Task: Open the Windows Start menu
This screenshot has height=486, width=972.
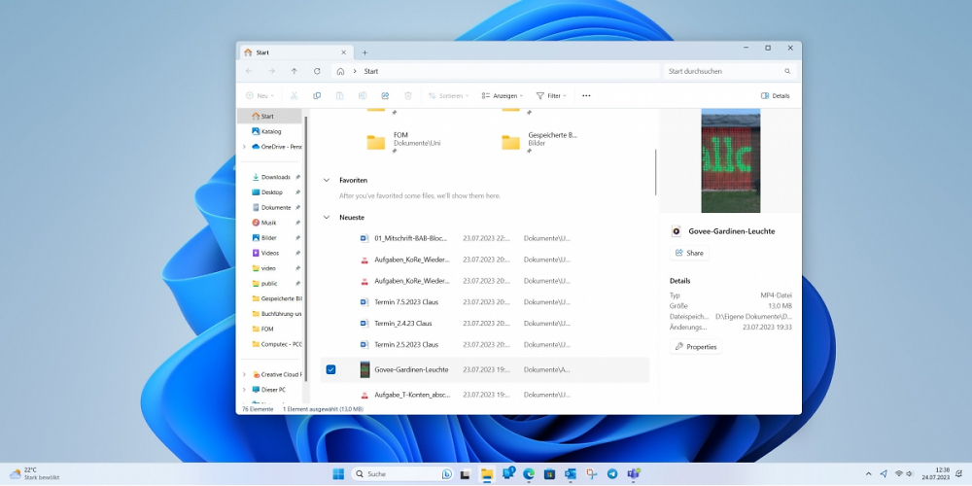Action: [338, 474]
